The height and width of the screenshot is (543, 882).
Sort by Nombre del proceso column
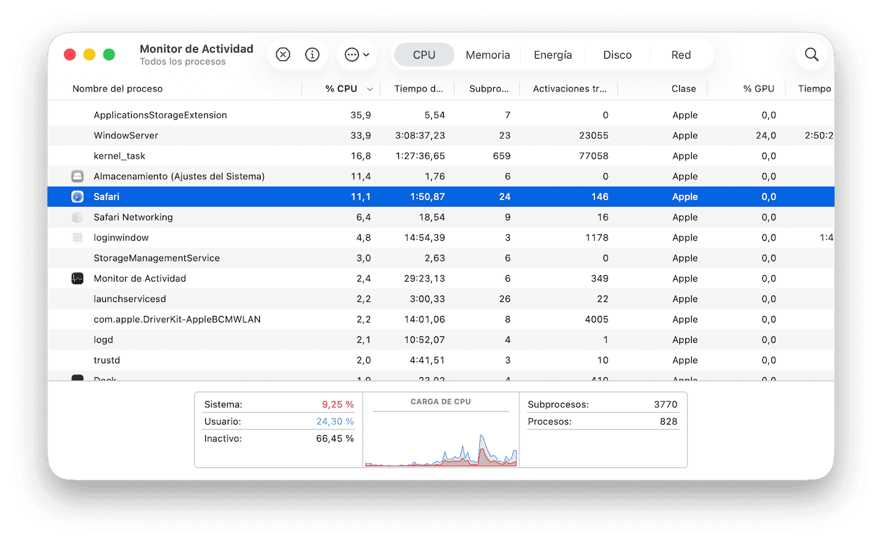click(x=117, y=88)
